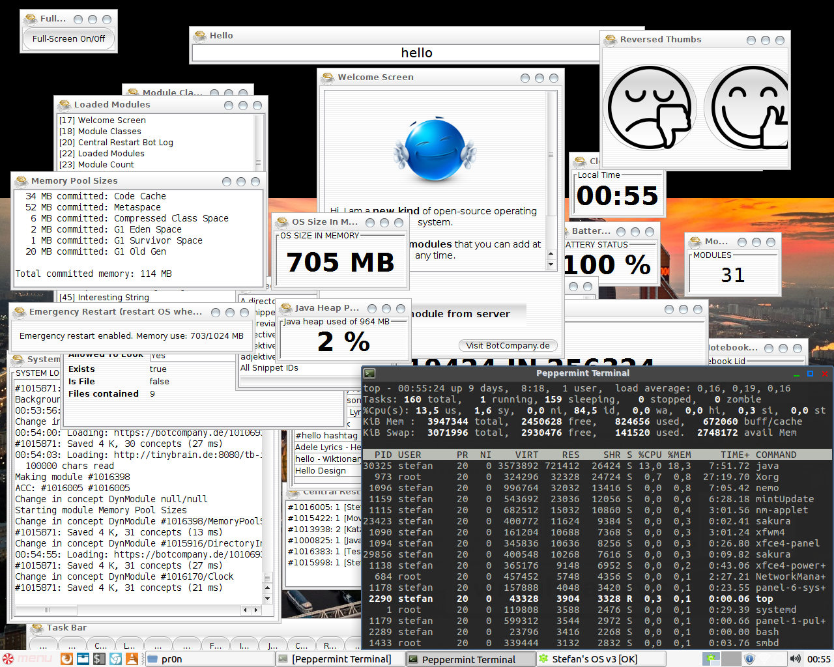Click the volume speaker tray icon
Viewport: 834px width, 667px height.
pos(795,659)
